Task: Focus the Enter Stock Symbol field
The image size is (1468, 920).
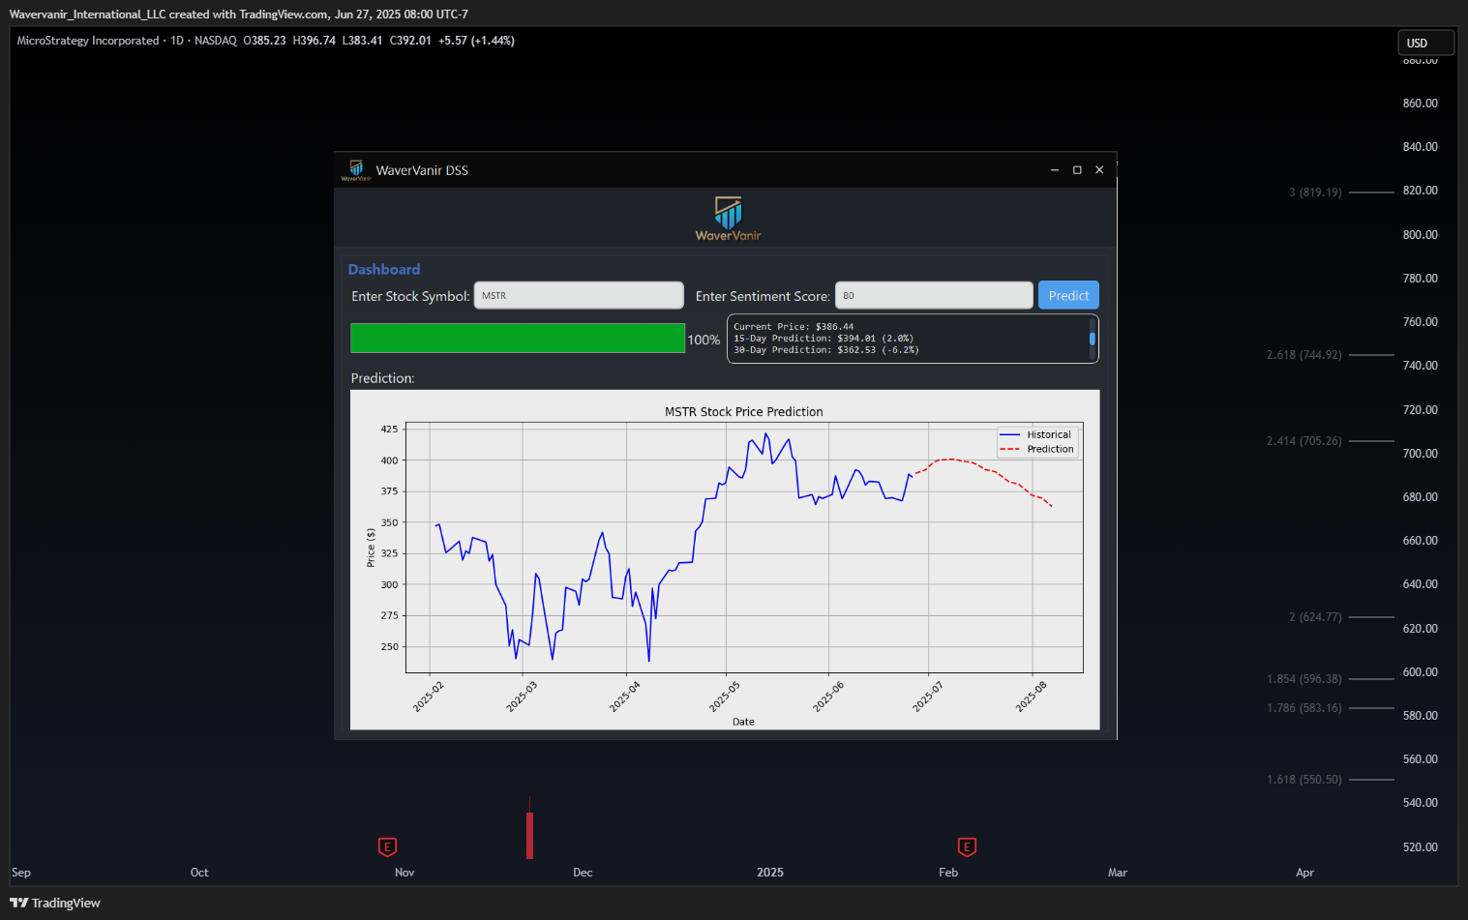Action: 579,295
